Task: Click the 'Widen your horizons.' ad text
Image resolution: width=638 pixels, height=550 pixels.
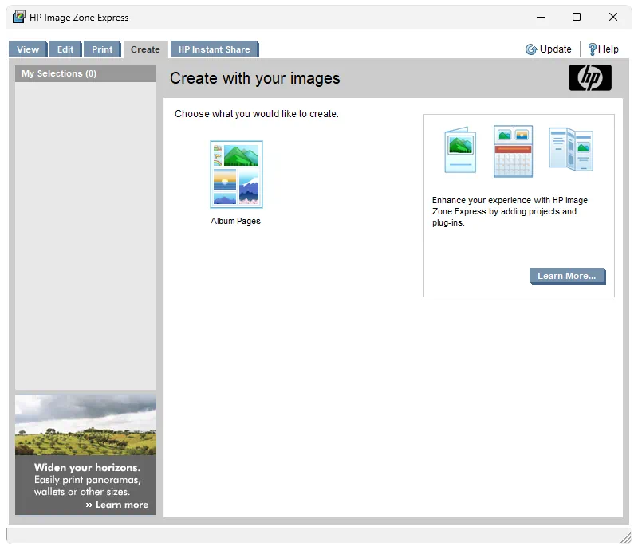Action: (x=87, y=467)
